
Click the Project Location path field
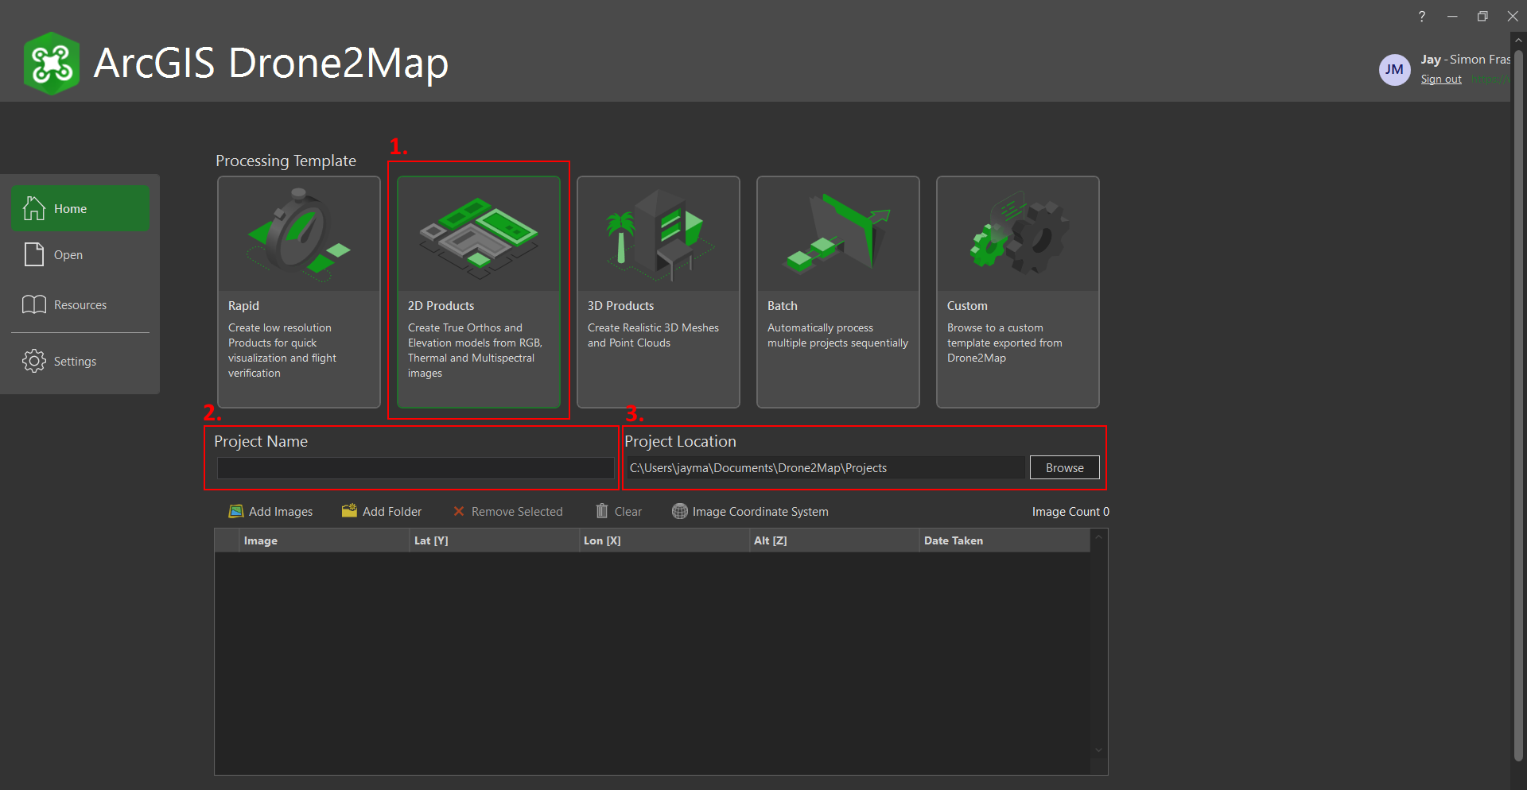point(826,468)
